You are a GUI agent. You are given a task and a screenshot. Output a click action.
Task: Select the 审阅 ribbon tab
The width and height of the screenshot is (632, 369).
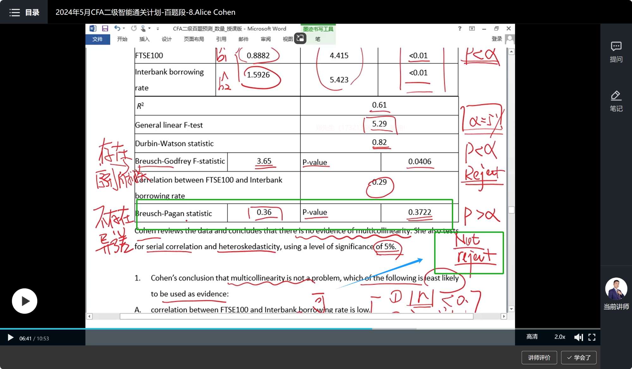coord(265,39)
